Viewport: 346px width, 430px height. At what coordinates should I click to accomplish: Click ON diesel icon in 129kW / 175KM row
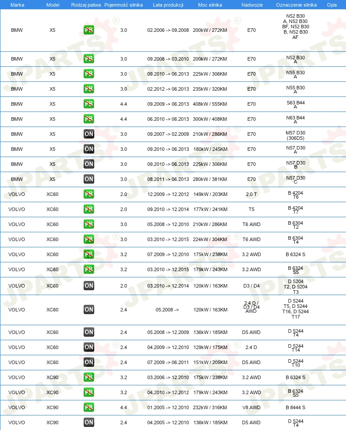point(88,347)
